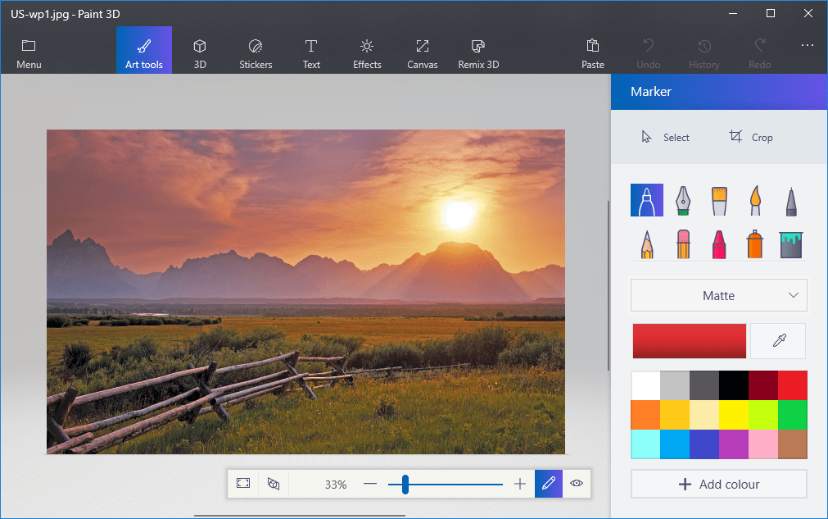828x519 pixels.
Task: Select the Calligraphy pen tool
Action: pyautogui.click(x=682, y=200)
